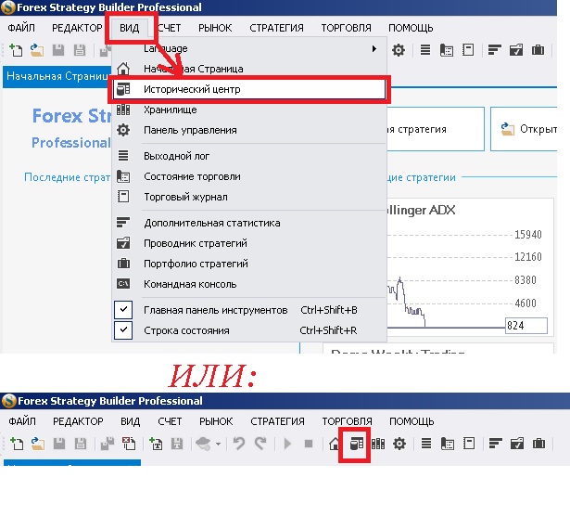This screenshot has height=529, width=570.
Task: Click the undo arrow icon
Action: (239, 444)
